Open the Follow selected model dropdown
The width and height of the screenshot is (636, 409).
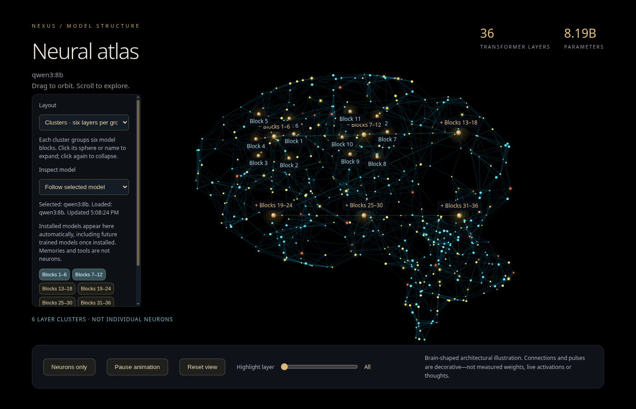tap(84, 187)
